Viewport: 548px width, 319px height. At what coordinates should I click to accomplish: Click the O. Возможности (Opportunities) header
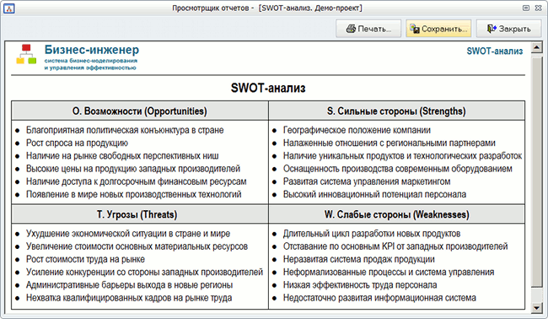(140, 111)
